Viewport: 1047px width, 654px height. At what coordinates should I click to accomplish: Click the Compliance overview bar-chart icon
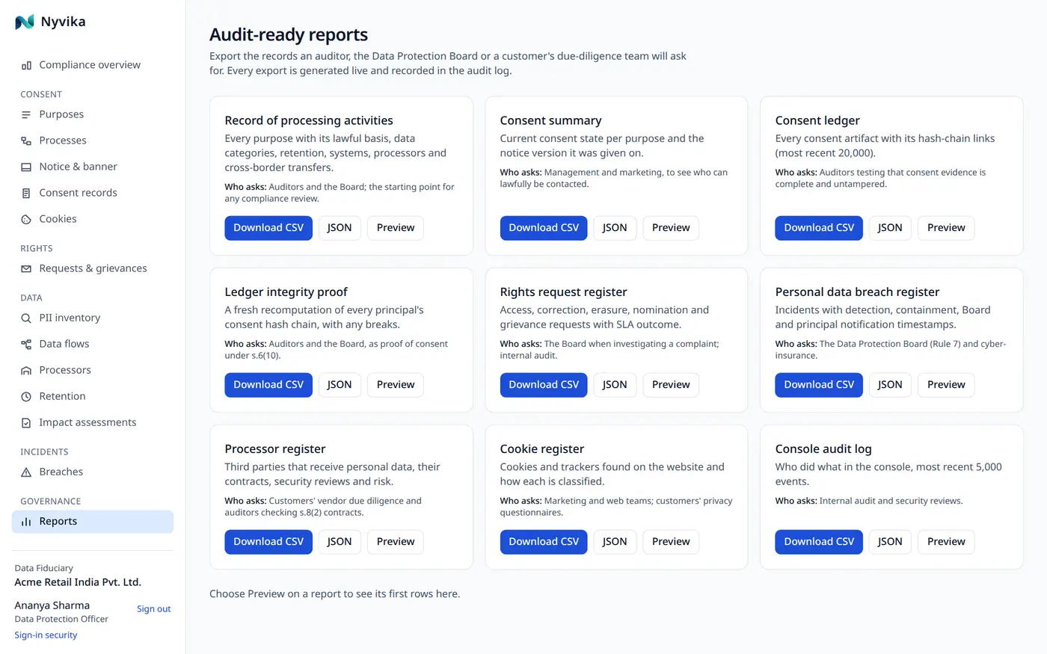pos(26,65)
